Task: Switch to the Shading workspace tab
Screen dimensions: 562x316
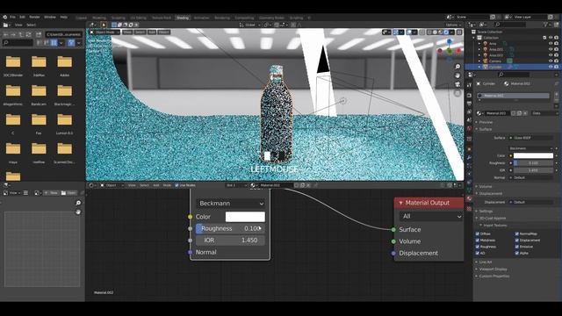Action: click(183, 18)
